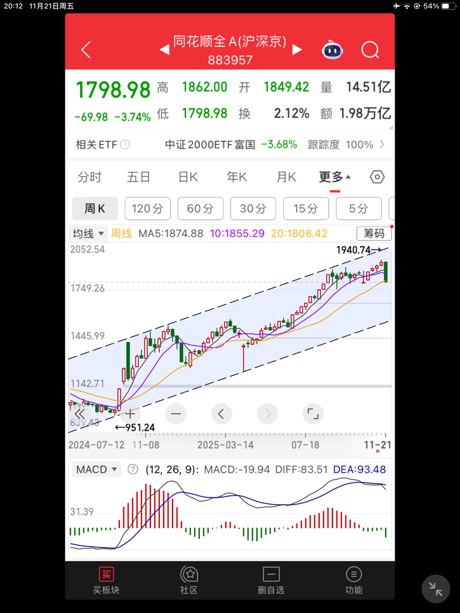The width and height of the screenshot is (460, 613).
Task: Select the 周K period button
Action: click(95, 208)
